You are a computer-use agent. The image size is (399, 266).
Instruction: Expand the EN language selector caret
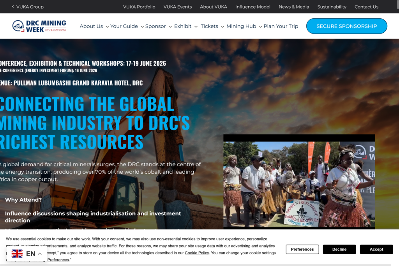pos(40,254)
